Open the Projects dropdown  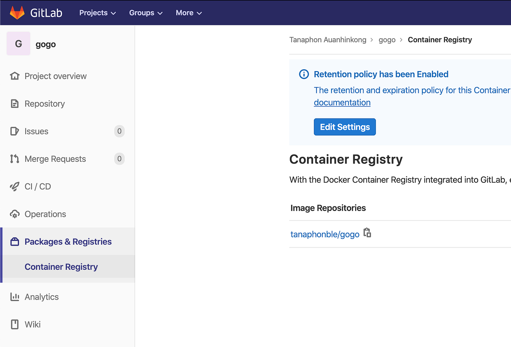point(97,12)
